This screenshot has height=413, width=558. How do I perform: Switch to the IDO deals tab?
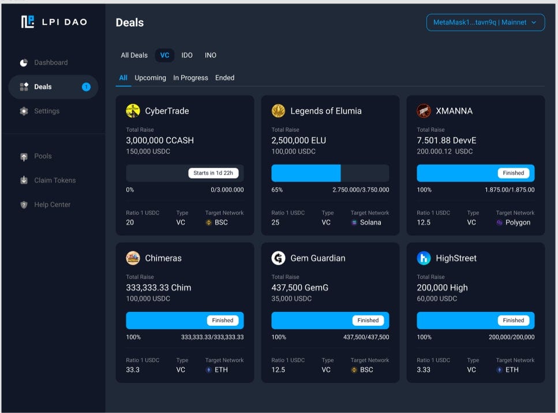187,55
